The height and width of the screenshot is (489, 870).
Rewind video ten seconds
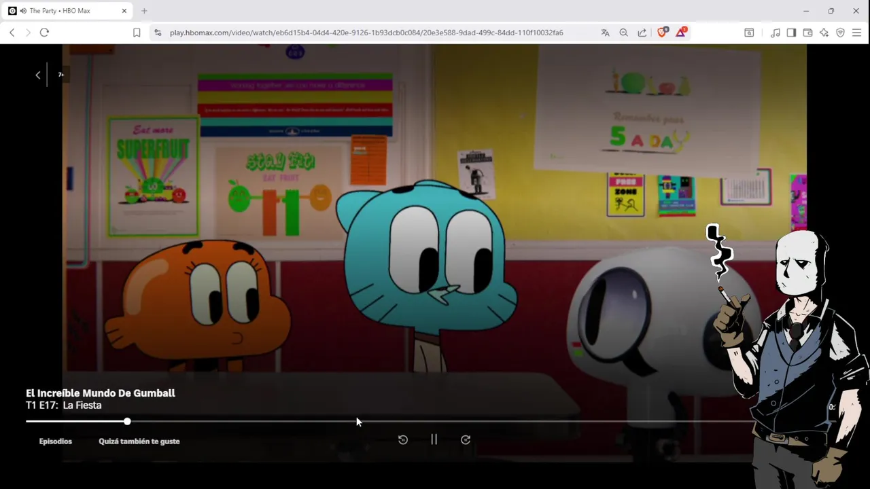(x=402, y=439)
